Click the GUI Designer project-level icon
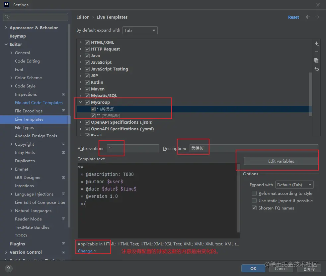Image resolution: width=326 pixels, height=276 pixels. [64, 177]
